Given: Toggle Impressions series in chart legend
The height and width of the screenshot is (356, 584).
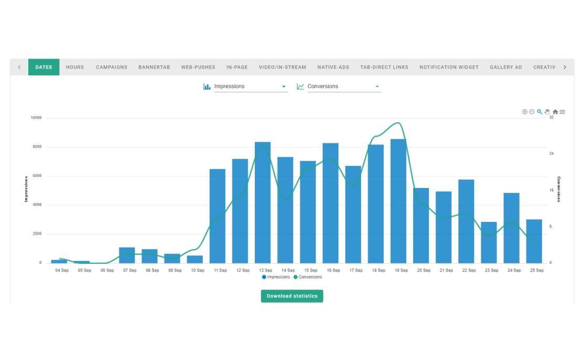Looking at the screenshot, I should [x=276, y=277].
